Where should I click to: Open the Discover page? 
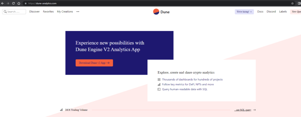pos(35,12)
